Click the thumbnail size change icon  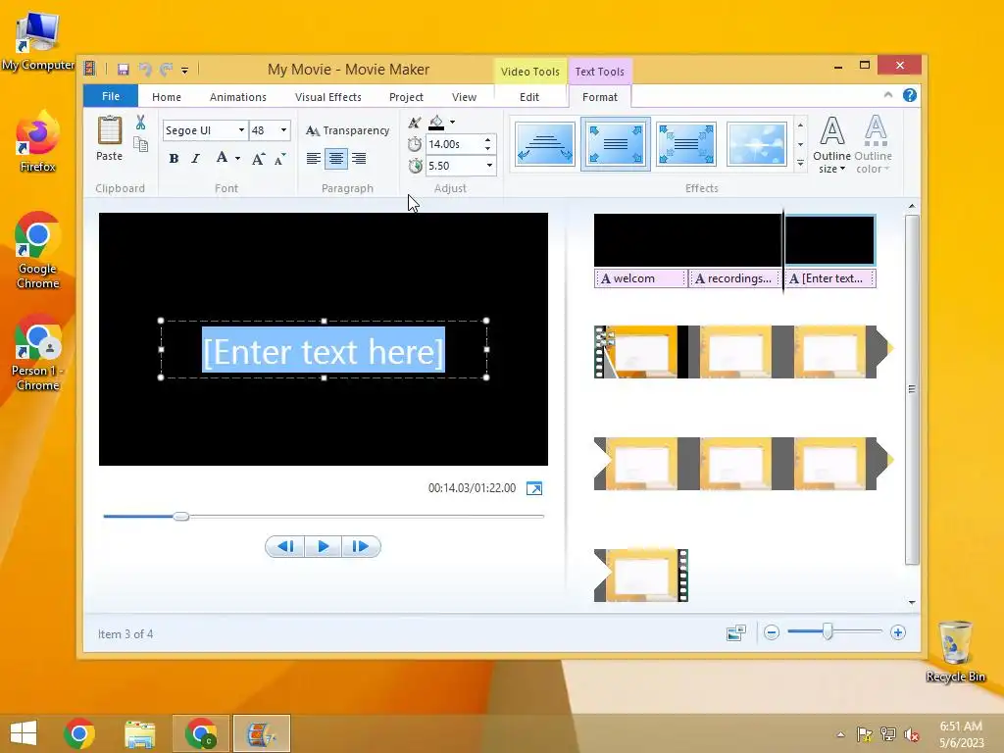point(736,633)
